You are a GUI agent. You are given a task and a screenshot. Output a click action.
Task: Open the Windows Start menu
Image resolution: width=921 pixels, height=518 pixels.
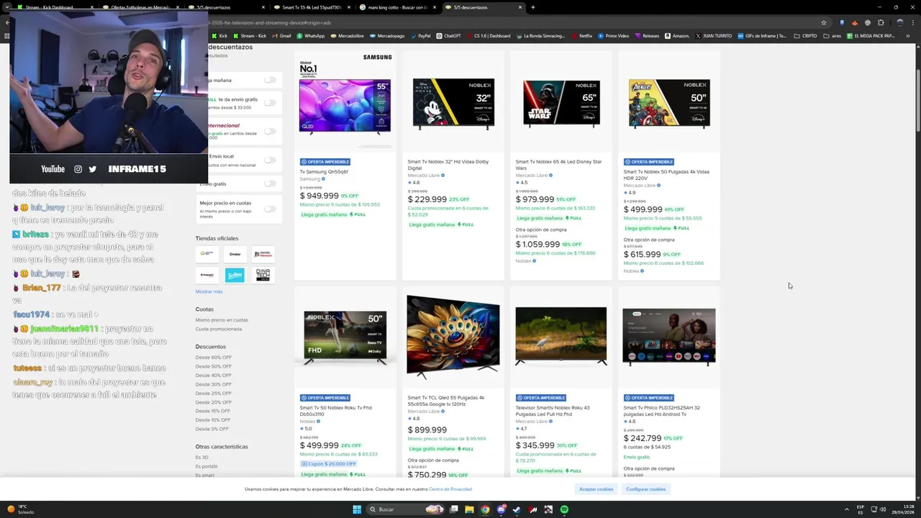coord(357,509)
